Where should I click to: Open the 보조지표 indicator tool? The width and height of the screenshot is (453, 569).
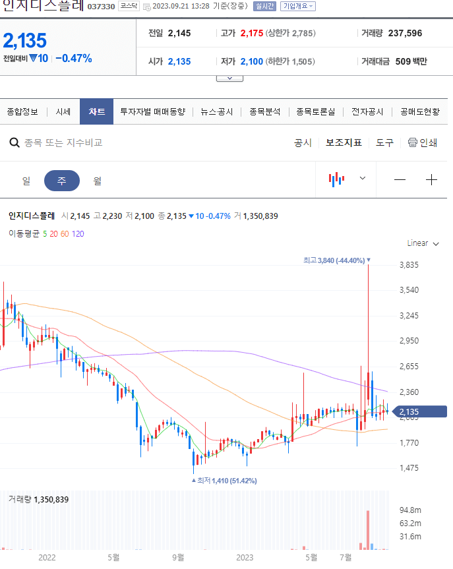coord(344,142)
